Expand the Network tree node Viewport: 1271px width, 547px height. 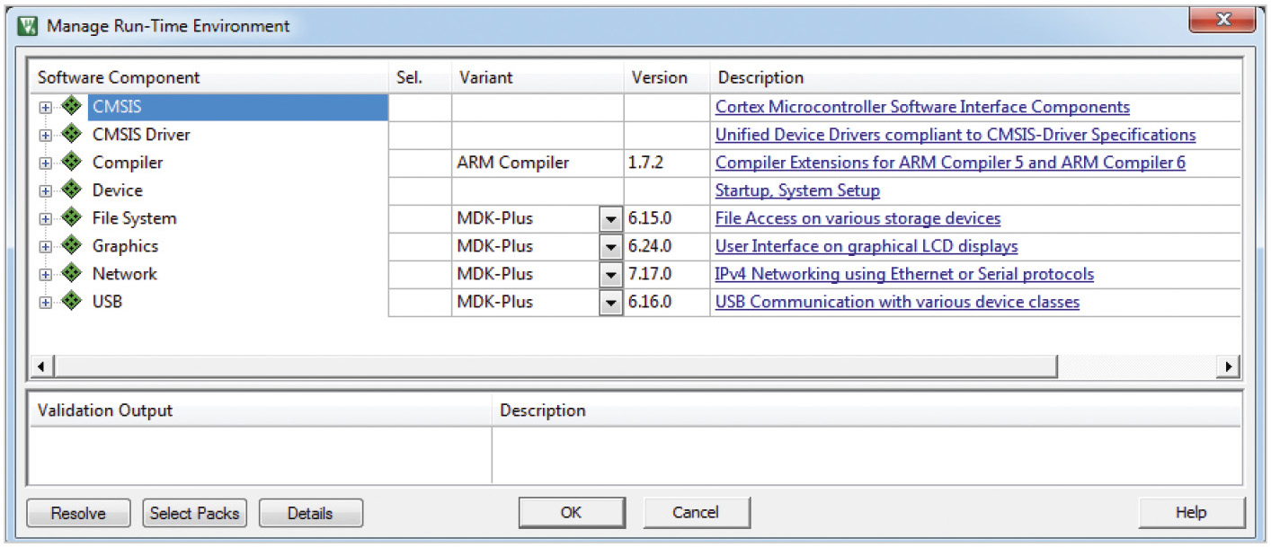(45, 275)
